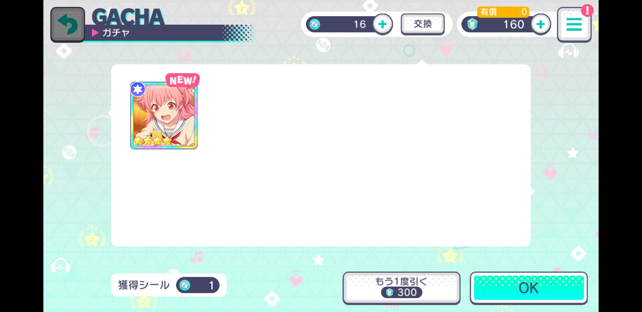The image size is (642, 312).
Task: Add more gacha seals with plus
Action: click(383, 24)
